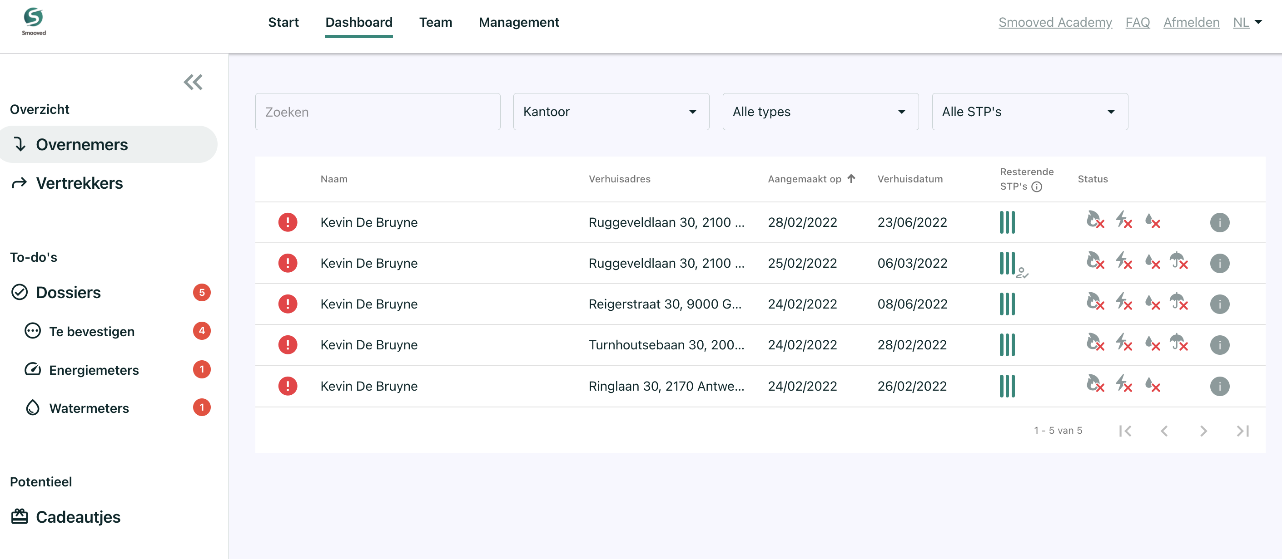Click address Reigerstraat 30, 9000 G...

coord(665,304)
